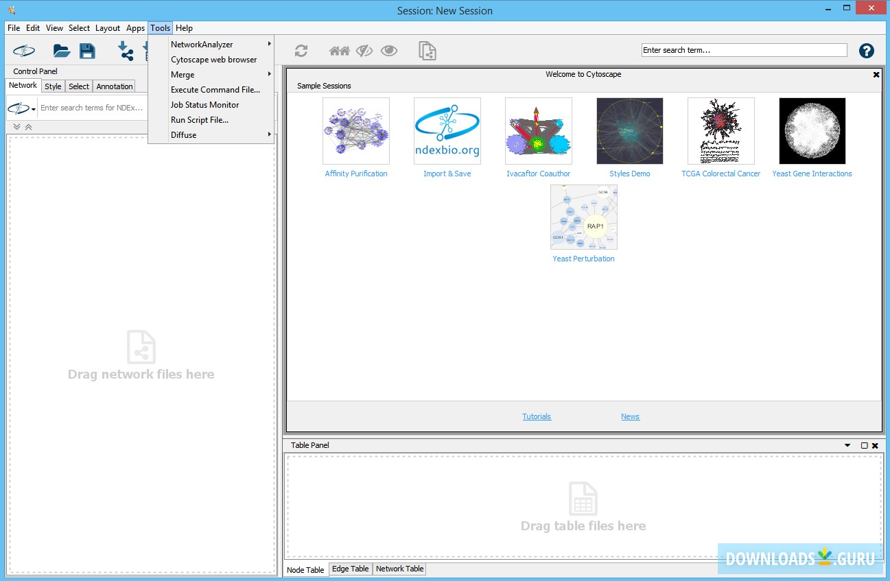
Task: Open the NDEx search source selector icon
Action: point(19,108)
